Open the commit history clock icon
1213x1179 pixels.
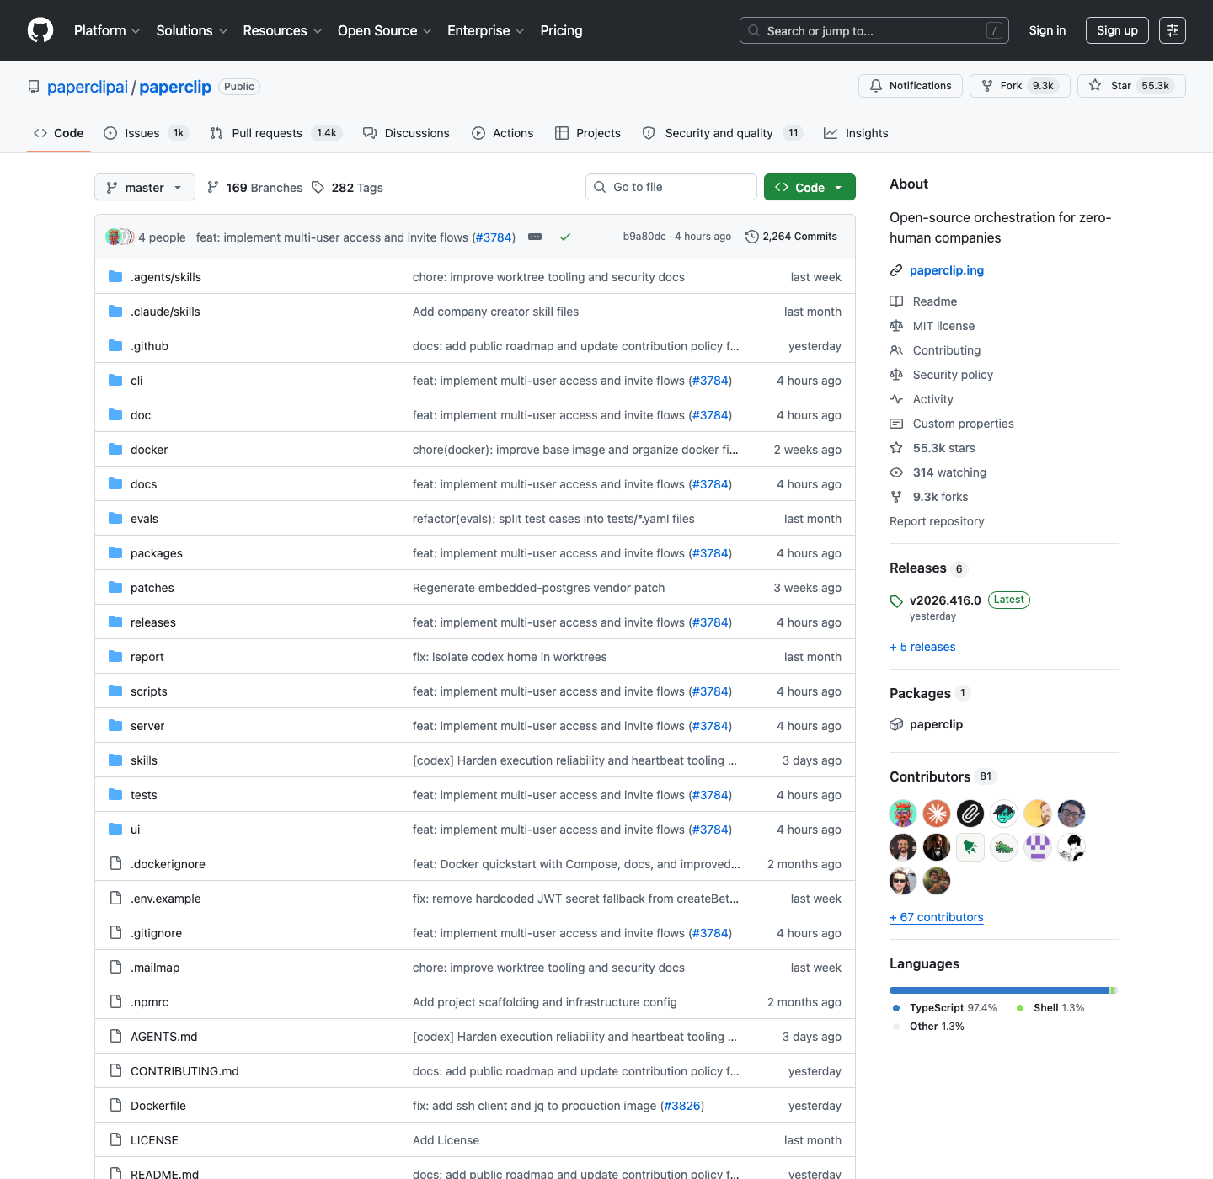(x=752, y=237)
